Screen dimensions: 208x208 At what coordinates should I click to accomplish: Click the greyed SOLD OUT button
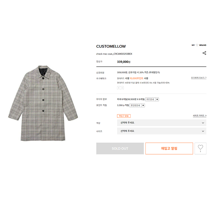coord(120,148)
